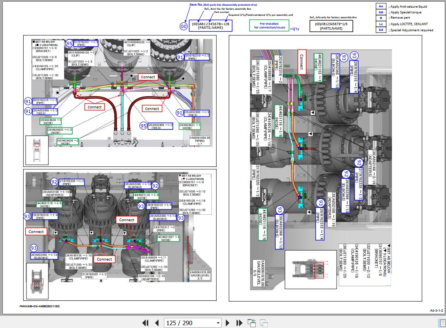The image size is (446, 328).
Task: Click the blue circled '00' item number example
Action: (184, 26)
